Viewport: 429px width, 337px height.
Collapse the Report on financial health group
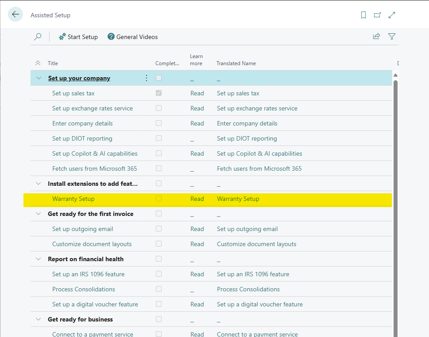39,259
